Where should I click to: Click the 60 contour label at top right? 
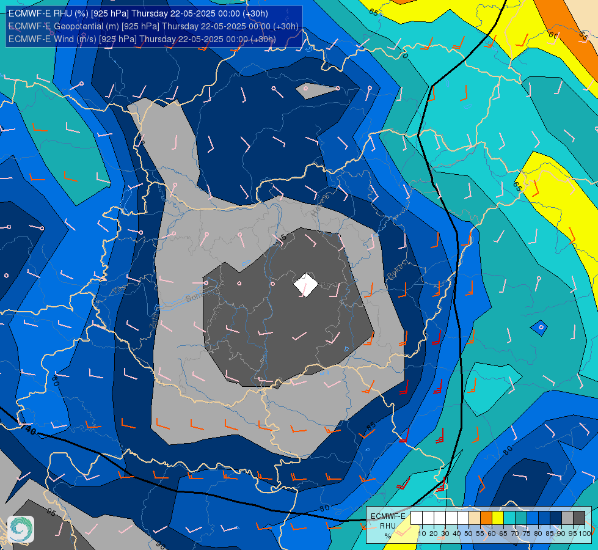coord(554,35)
